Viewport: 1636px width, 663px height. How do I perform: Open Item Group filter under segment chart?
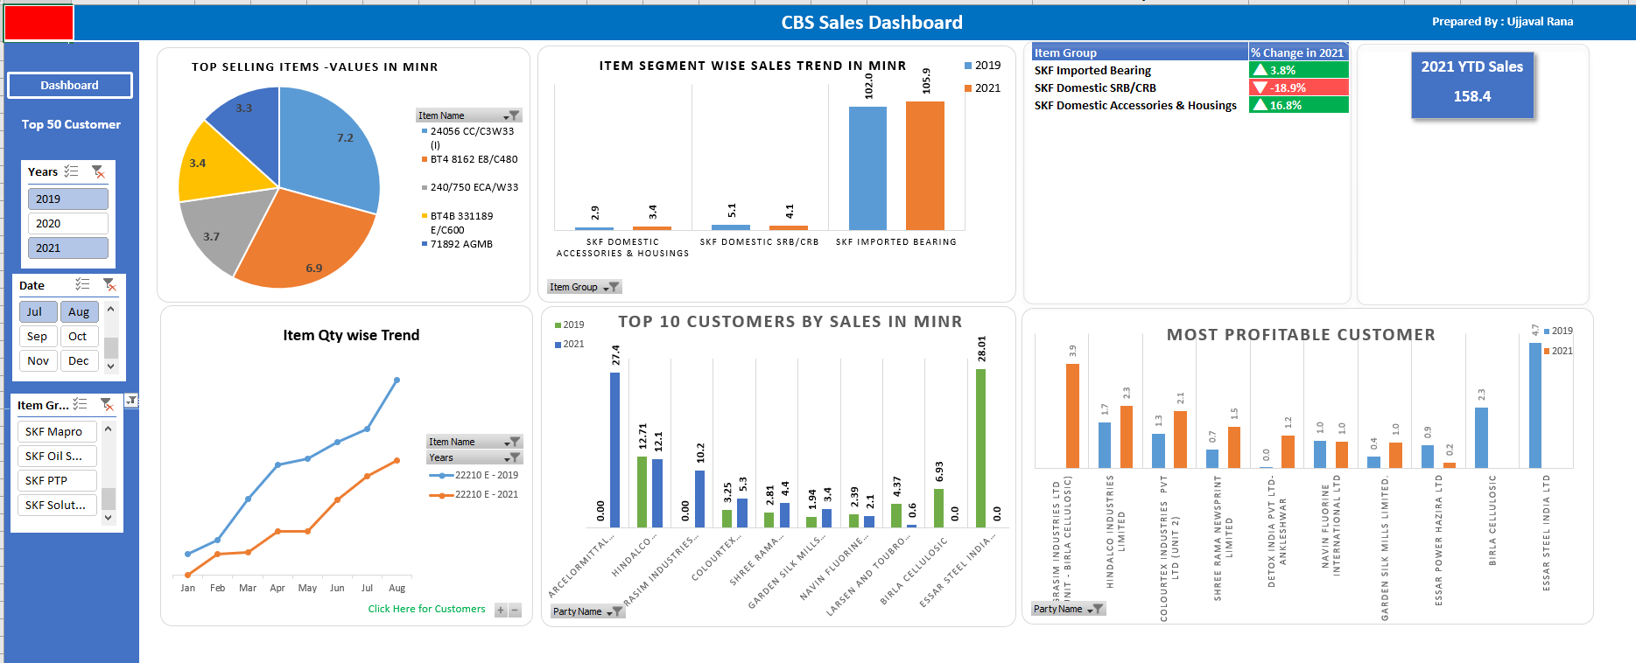click(x=611, y=287)
